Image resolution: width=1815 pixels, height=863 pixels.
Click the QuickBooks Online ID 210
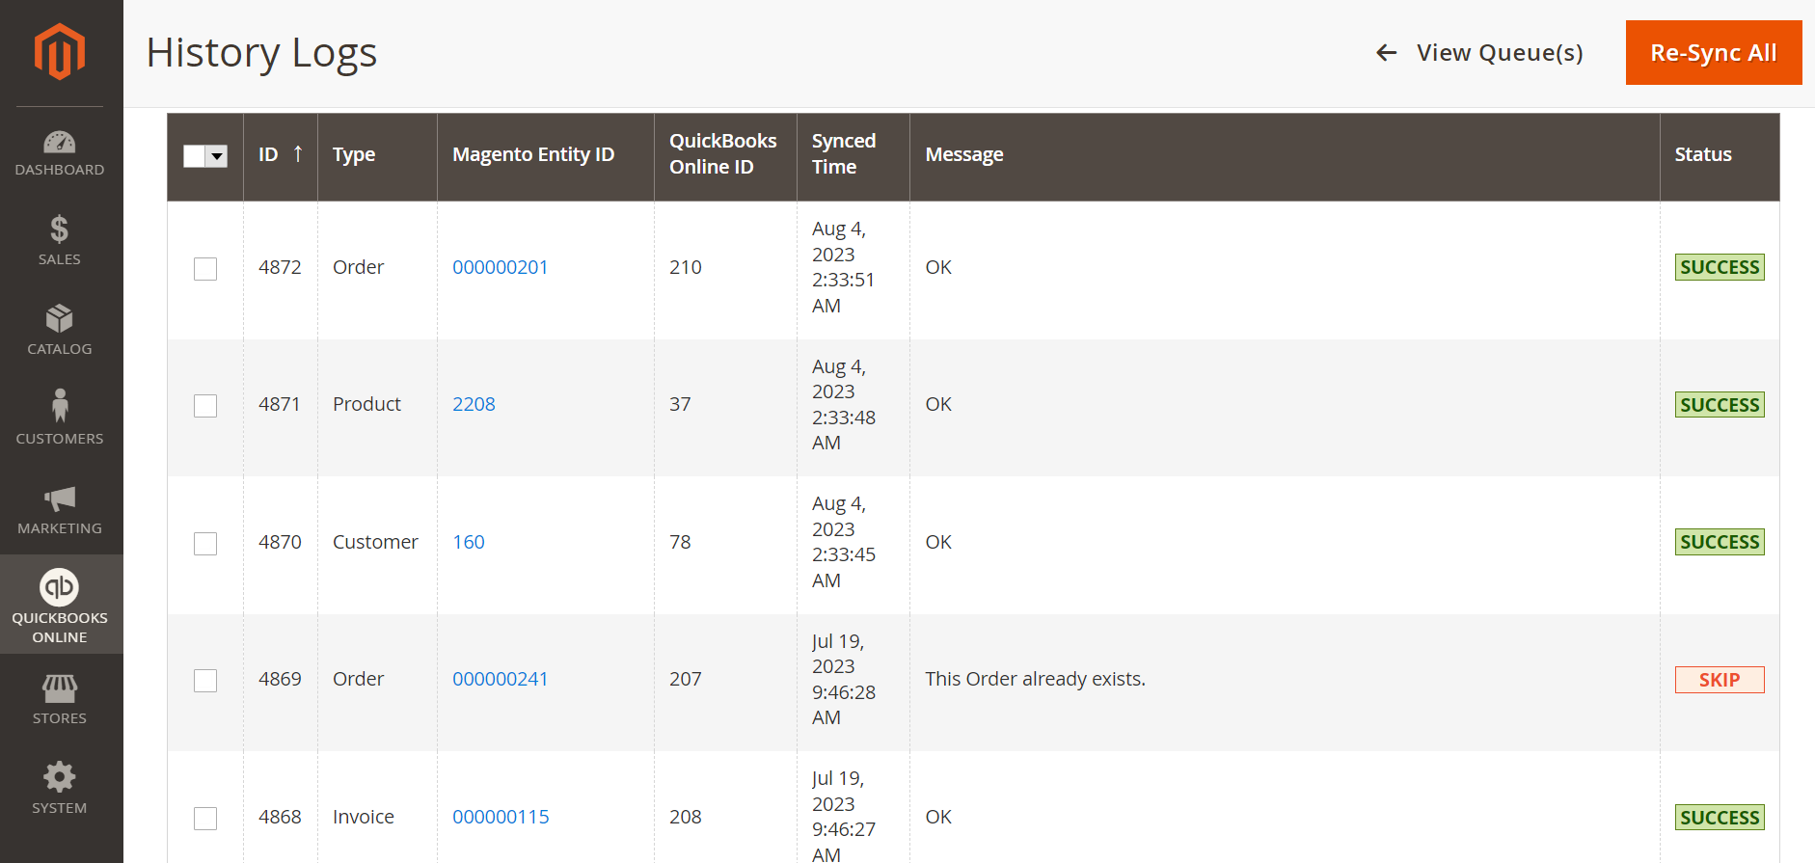point(686,267)
